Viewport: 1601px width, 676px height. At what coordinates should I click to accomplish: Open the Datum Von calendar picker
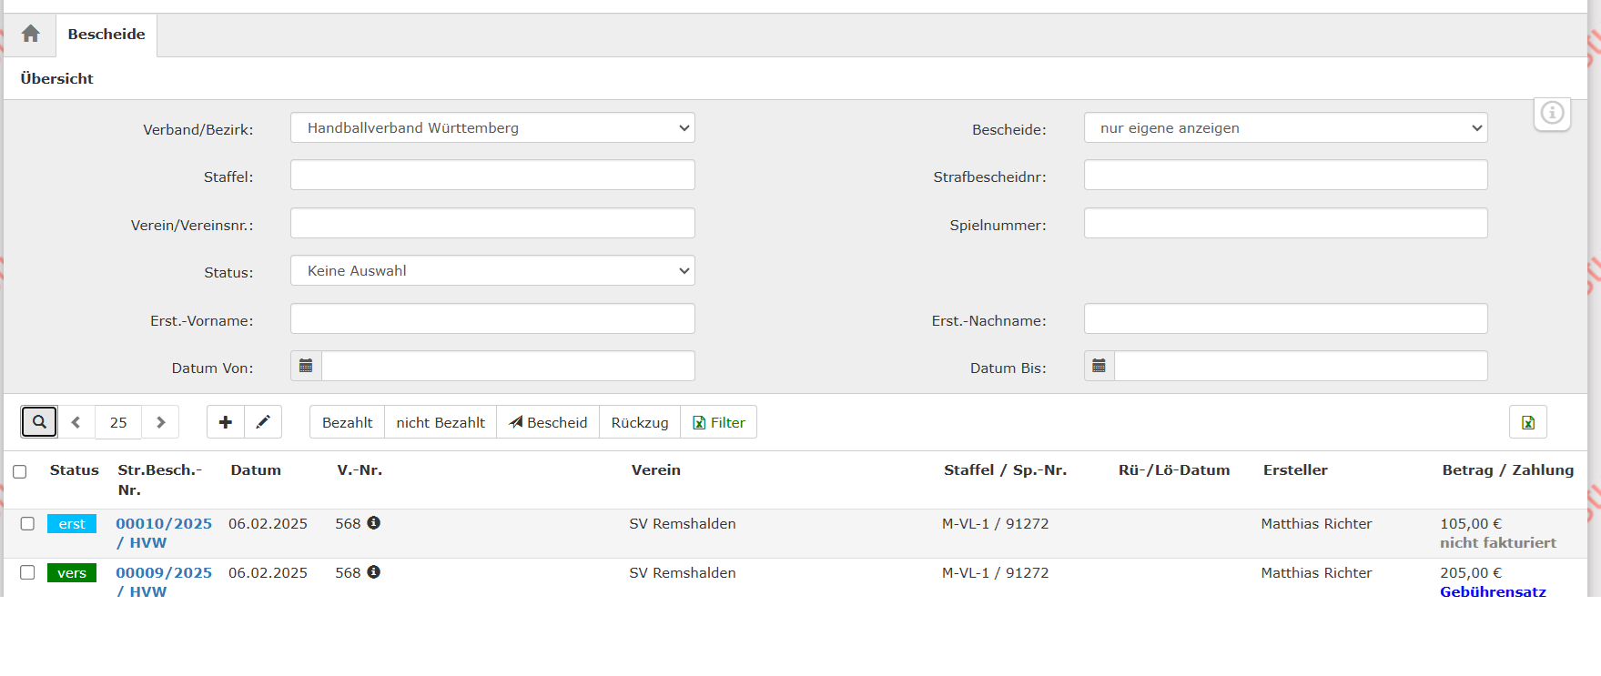(x=306, y=366)
